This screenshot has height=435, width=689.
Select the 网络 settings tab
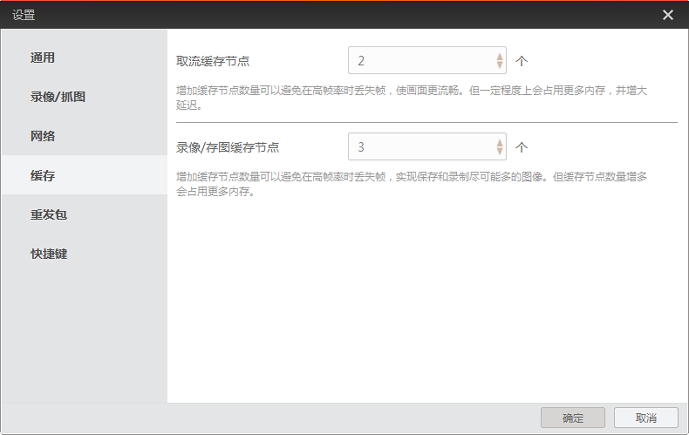42,136
